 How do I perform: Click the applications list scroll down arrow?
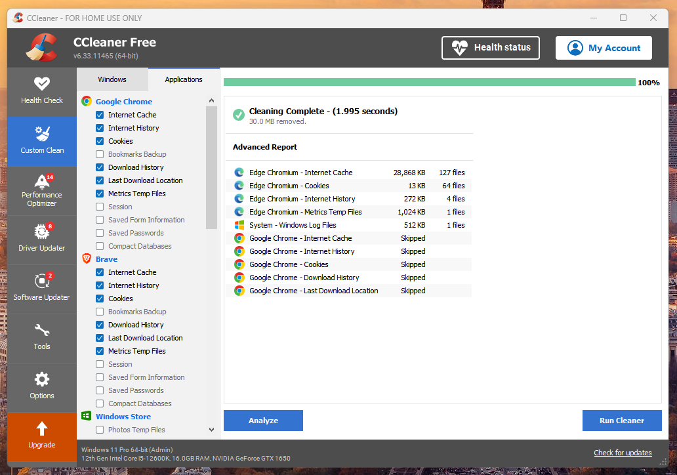pos(211,430)
